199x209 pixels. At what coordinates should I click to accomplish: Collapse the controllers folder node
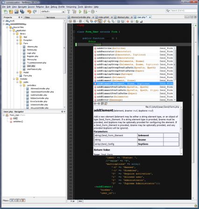(x=21, y=85)
